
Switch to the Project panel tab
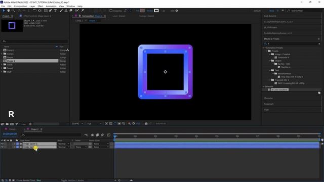[6, 16]
